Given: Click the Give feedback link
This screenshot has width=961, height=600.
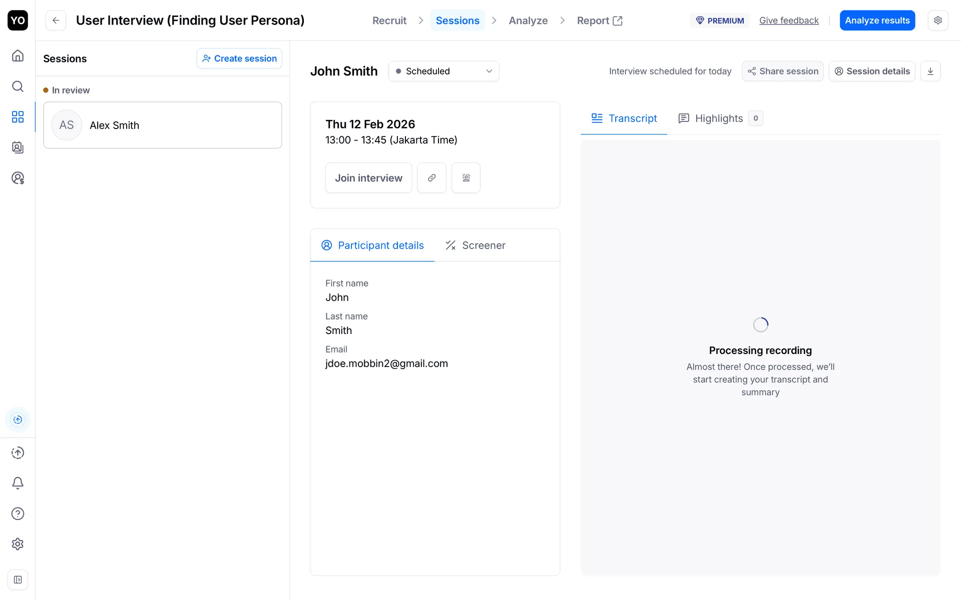Looking at the screenshot, I should [x=789, y=20].
